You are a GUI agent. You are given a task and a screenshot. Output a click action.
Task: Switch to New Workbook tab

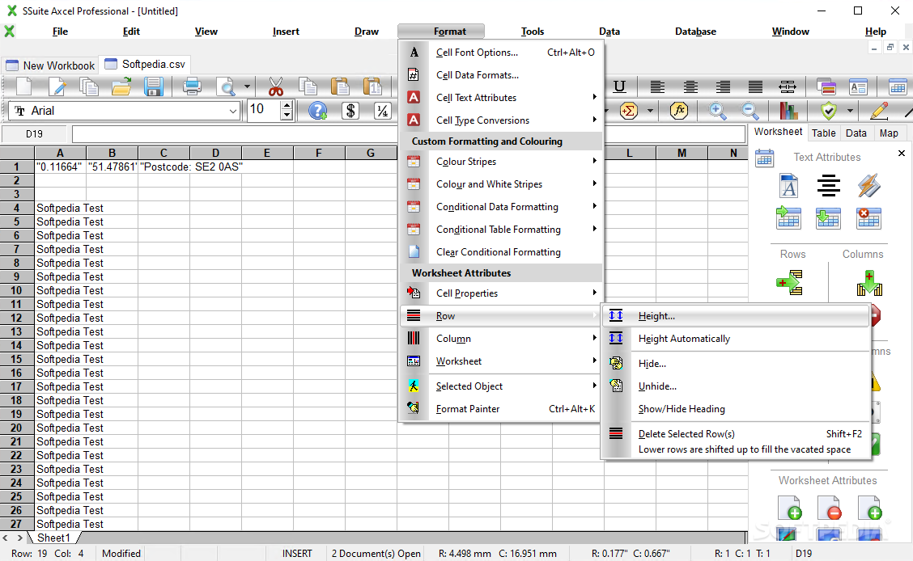point(50,65)
